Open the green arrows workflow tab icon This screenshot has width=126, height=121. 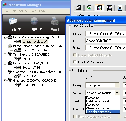pos(89,8)
